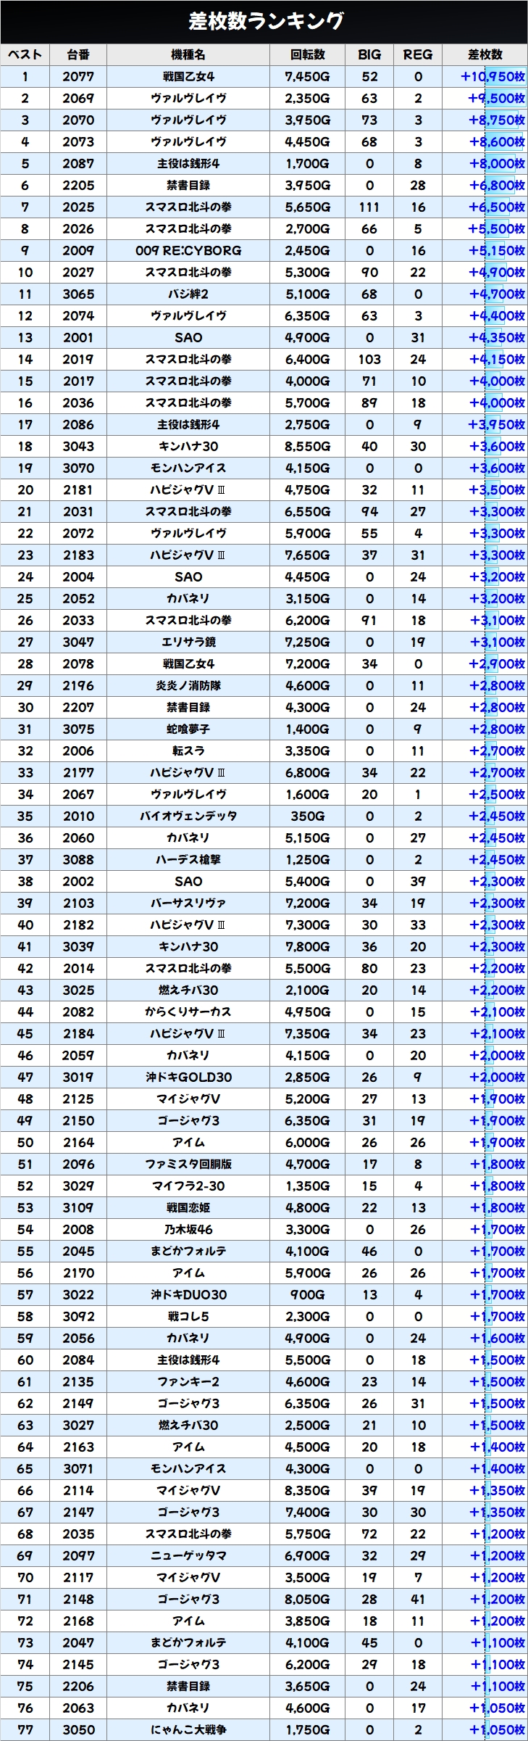The image size is (528, 1741).
Task: Click ファミスタ回胴版 machine name
Action: click(x=188, y=1165)
